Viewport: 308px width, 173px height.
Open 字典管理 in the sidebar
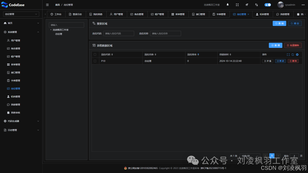tap(21, 81)
